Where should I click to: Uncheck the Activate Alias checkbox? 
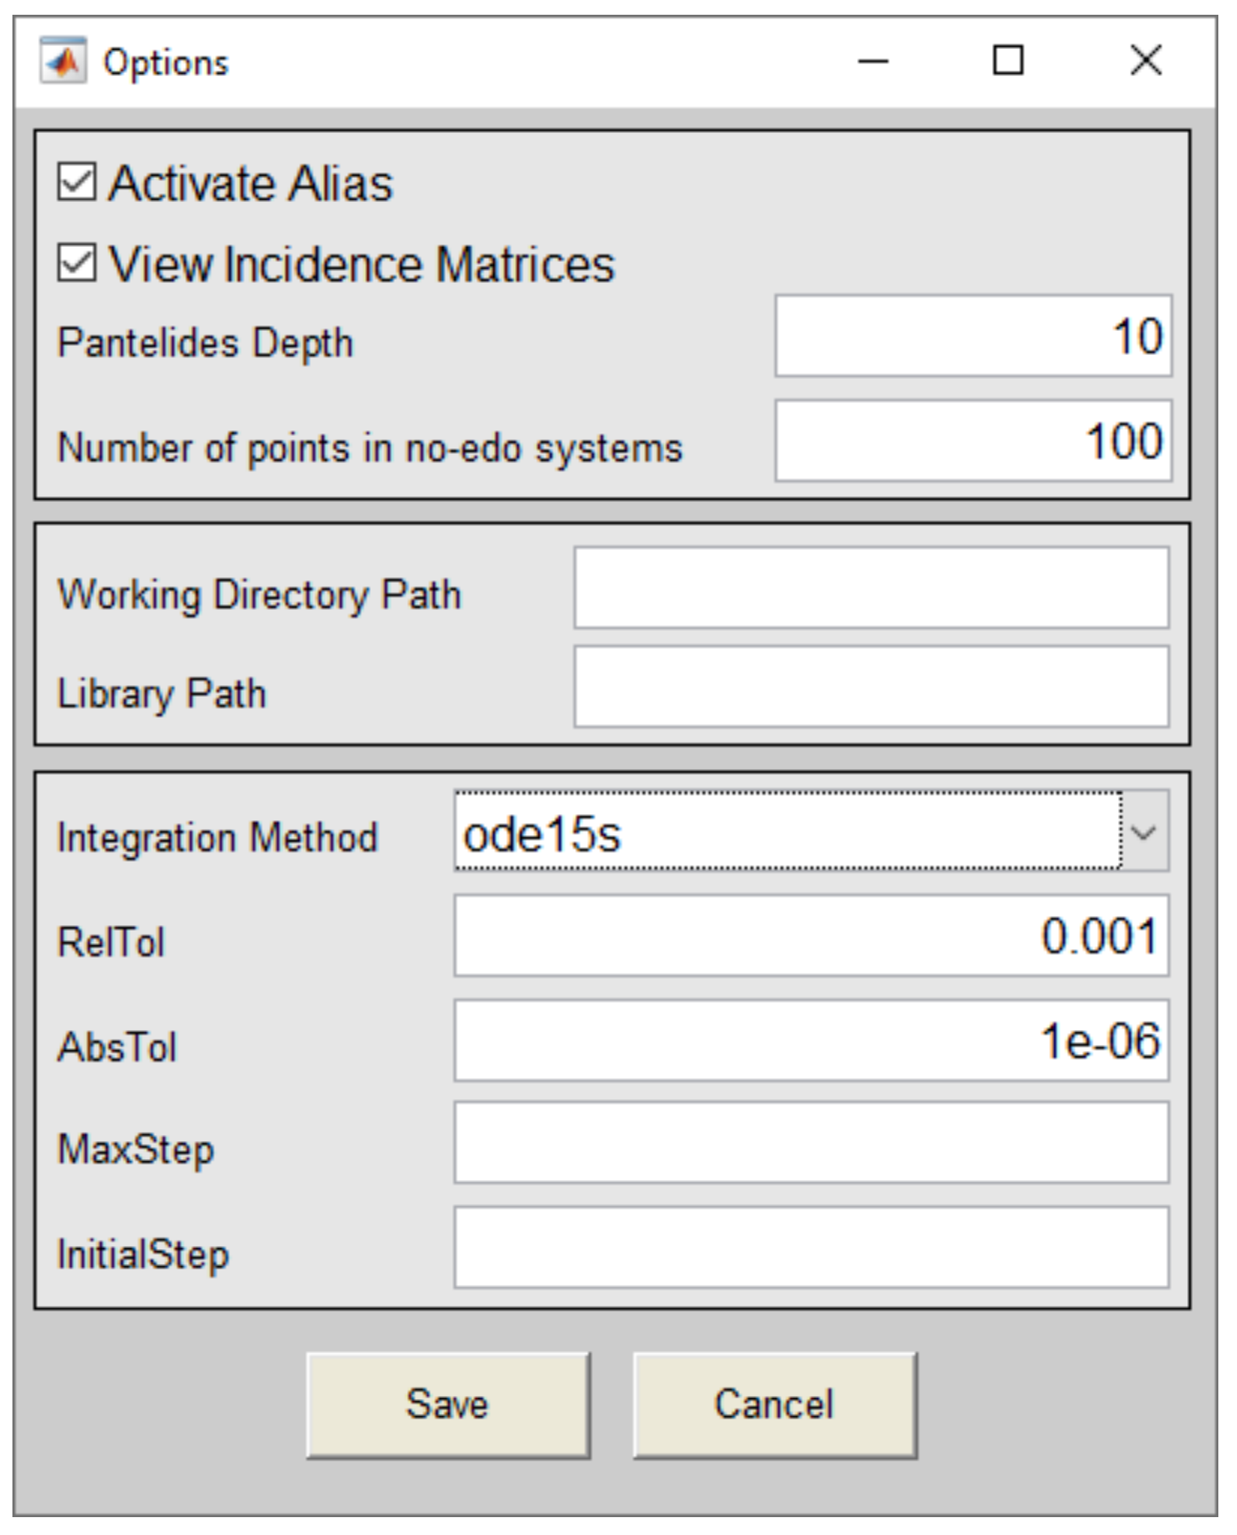(77, 183)
